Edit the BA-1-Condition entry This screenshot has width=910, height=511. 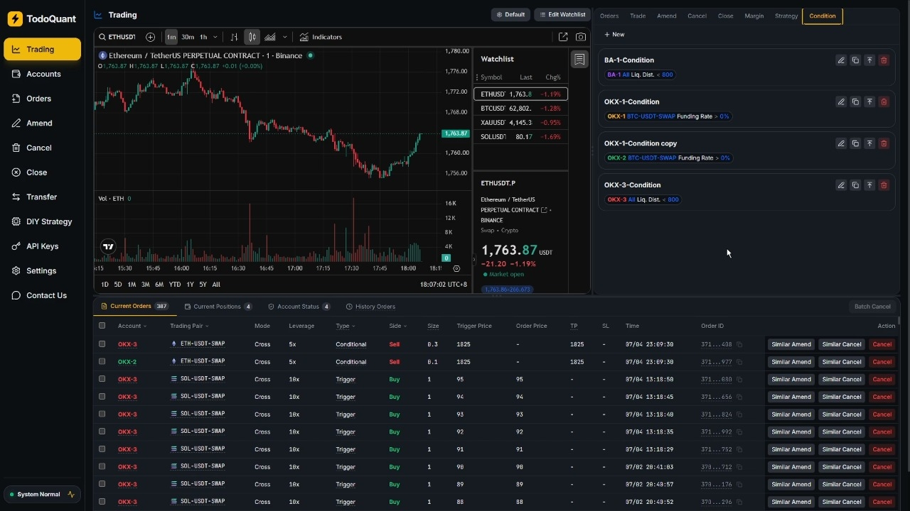[x=841, y=60]
